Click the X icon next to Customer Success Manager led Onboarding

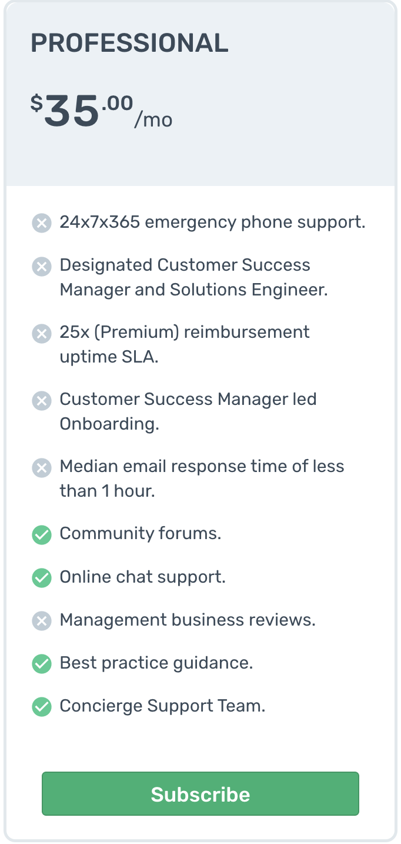(41, 401)
